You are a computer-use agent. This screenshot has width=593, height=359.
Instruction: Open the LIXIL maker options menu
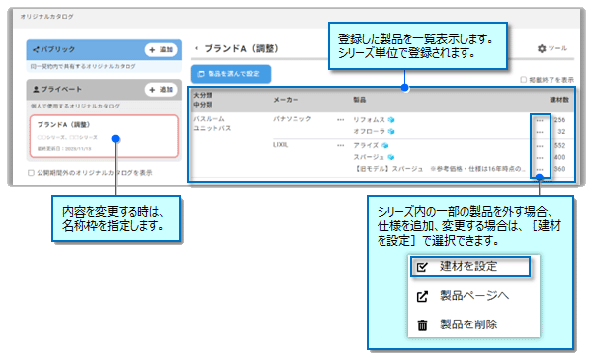pos(340,145)
